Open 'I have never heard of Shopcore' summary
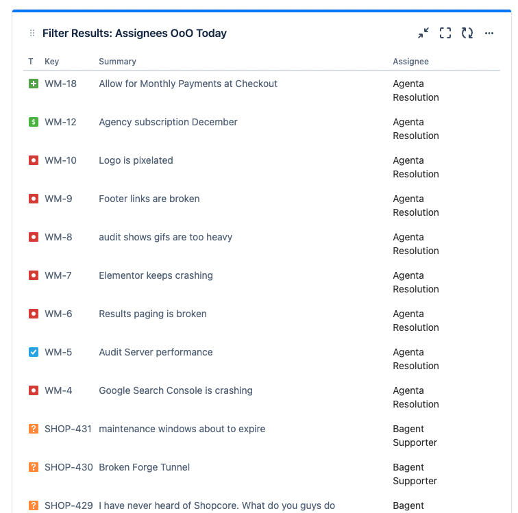This screenshot has width=518, height=513. [x=217, y=505]
